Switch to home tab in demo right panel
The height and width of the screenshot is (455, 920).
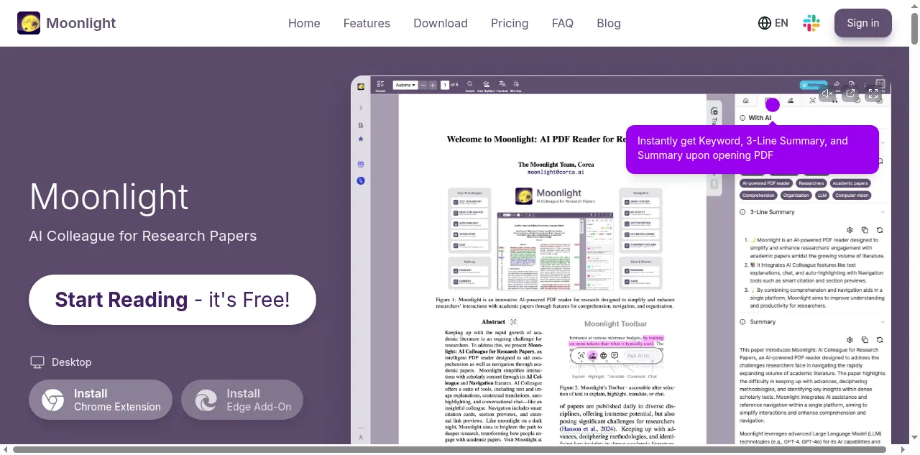click(x=745, y=101)
